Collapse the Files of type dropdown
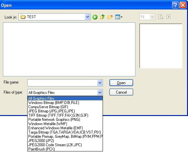Screen dimensions: 188x155 (x=100, y=93)
